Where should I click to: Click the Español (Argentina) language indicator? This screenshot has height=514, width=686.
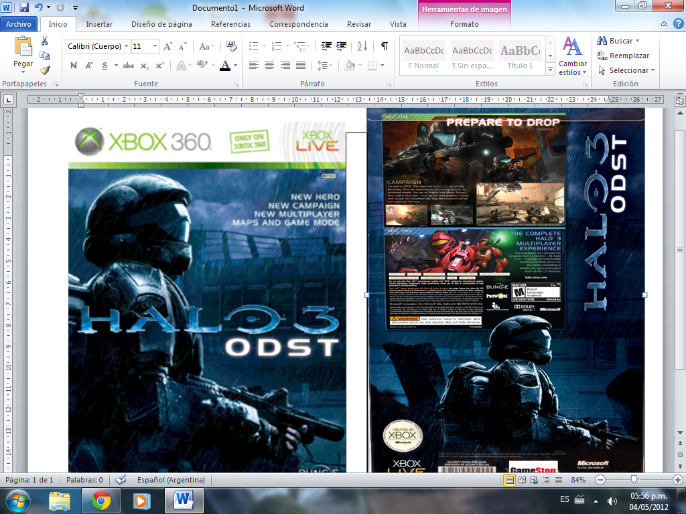tap(171, 480)
